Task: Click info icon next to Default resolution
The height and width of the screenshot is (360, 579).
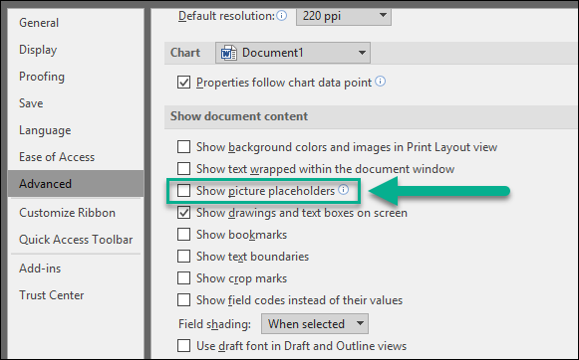Action: 282,16
